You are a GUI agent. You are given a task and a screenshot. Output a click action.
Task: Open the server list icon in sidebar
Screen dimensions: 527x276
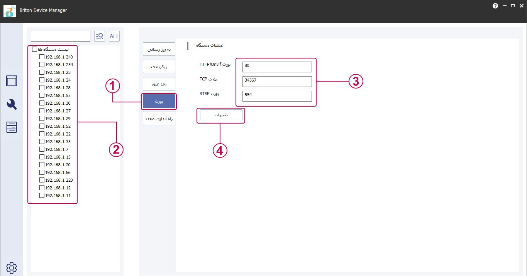tap(12, 127)
